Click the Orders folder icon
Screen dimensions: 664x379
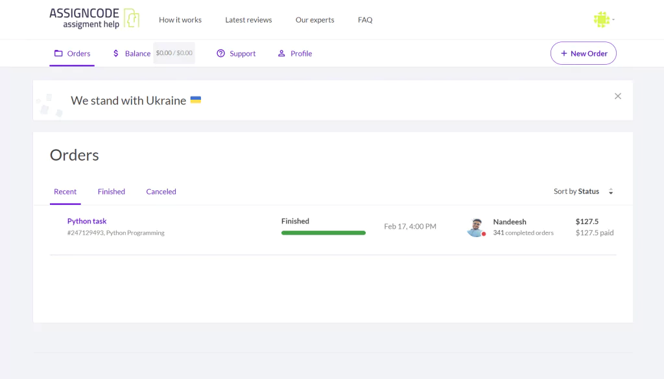click(x=58, y=53)
